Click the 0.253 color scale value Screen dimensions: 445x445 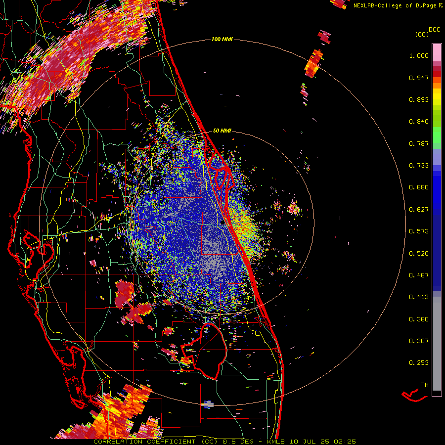point(419,363)
